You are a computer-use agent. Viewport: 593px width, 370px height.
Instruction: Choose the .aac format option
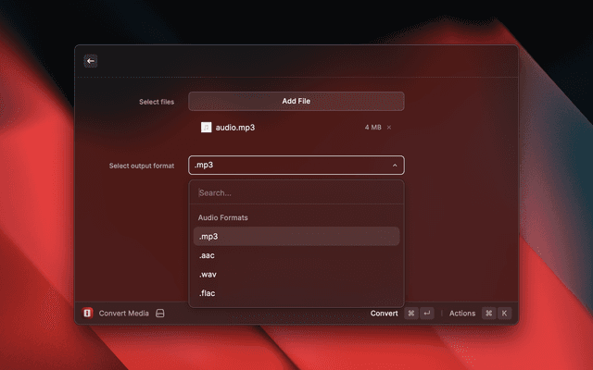pyautogui.click(x=296, y=255)
